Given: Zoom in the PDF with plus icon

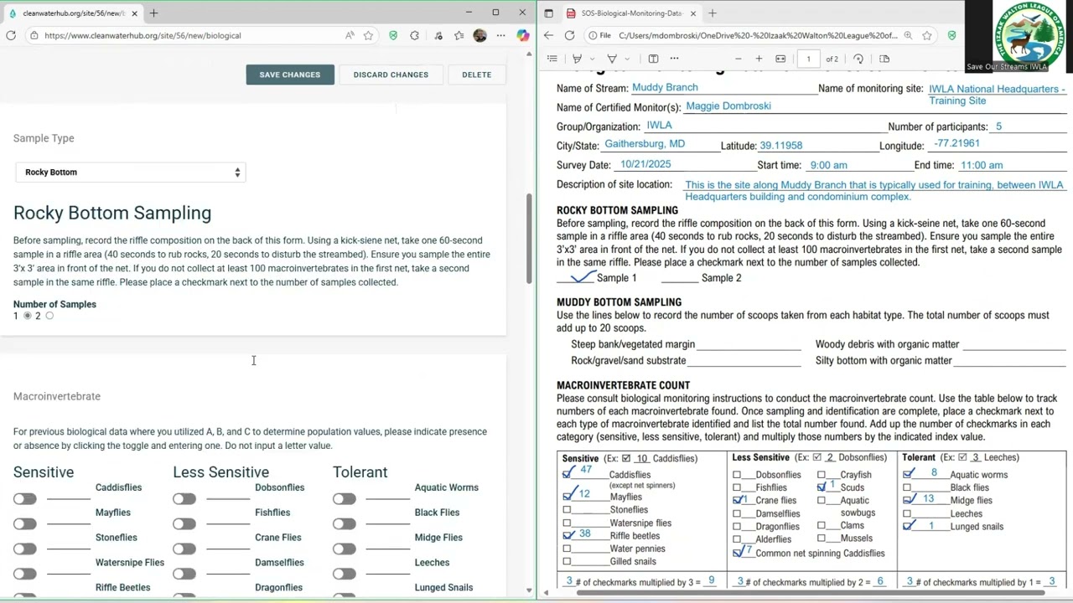Looking at the screenshot, I should [x=759, y=59].
